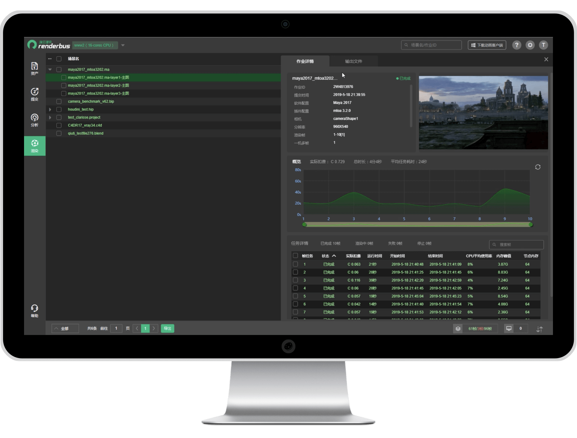Open the 资产 assets sidebar section
The width and height of the screenshot is (577, 438).
[35, 68]
